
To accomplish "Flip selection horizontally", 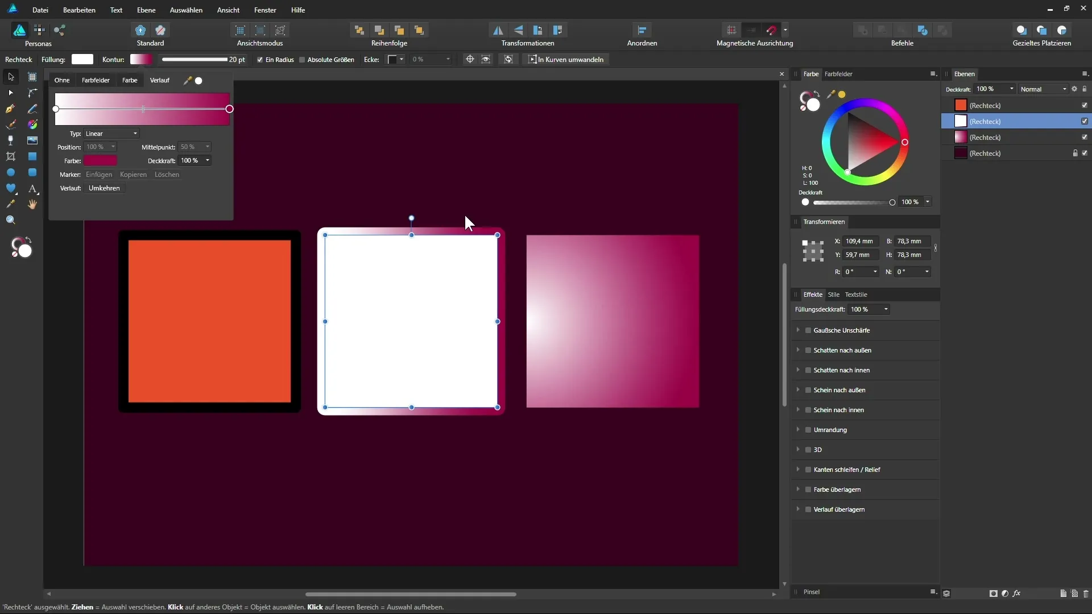I will (x=498, y=30).
